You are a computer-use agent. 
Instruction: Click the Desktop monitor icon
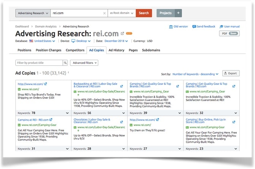coord(73,41)
